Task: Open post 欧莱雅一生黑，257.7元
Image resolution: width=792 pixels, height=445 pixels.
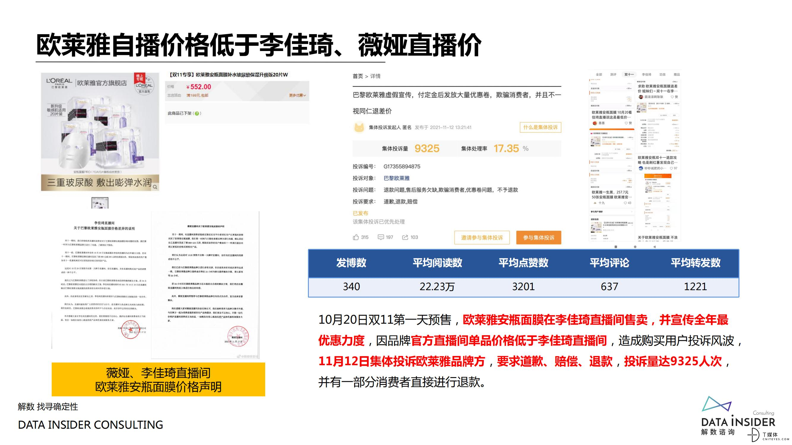Action: pos(612,195)
